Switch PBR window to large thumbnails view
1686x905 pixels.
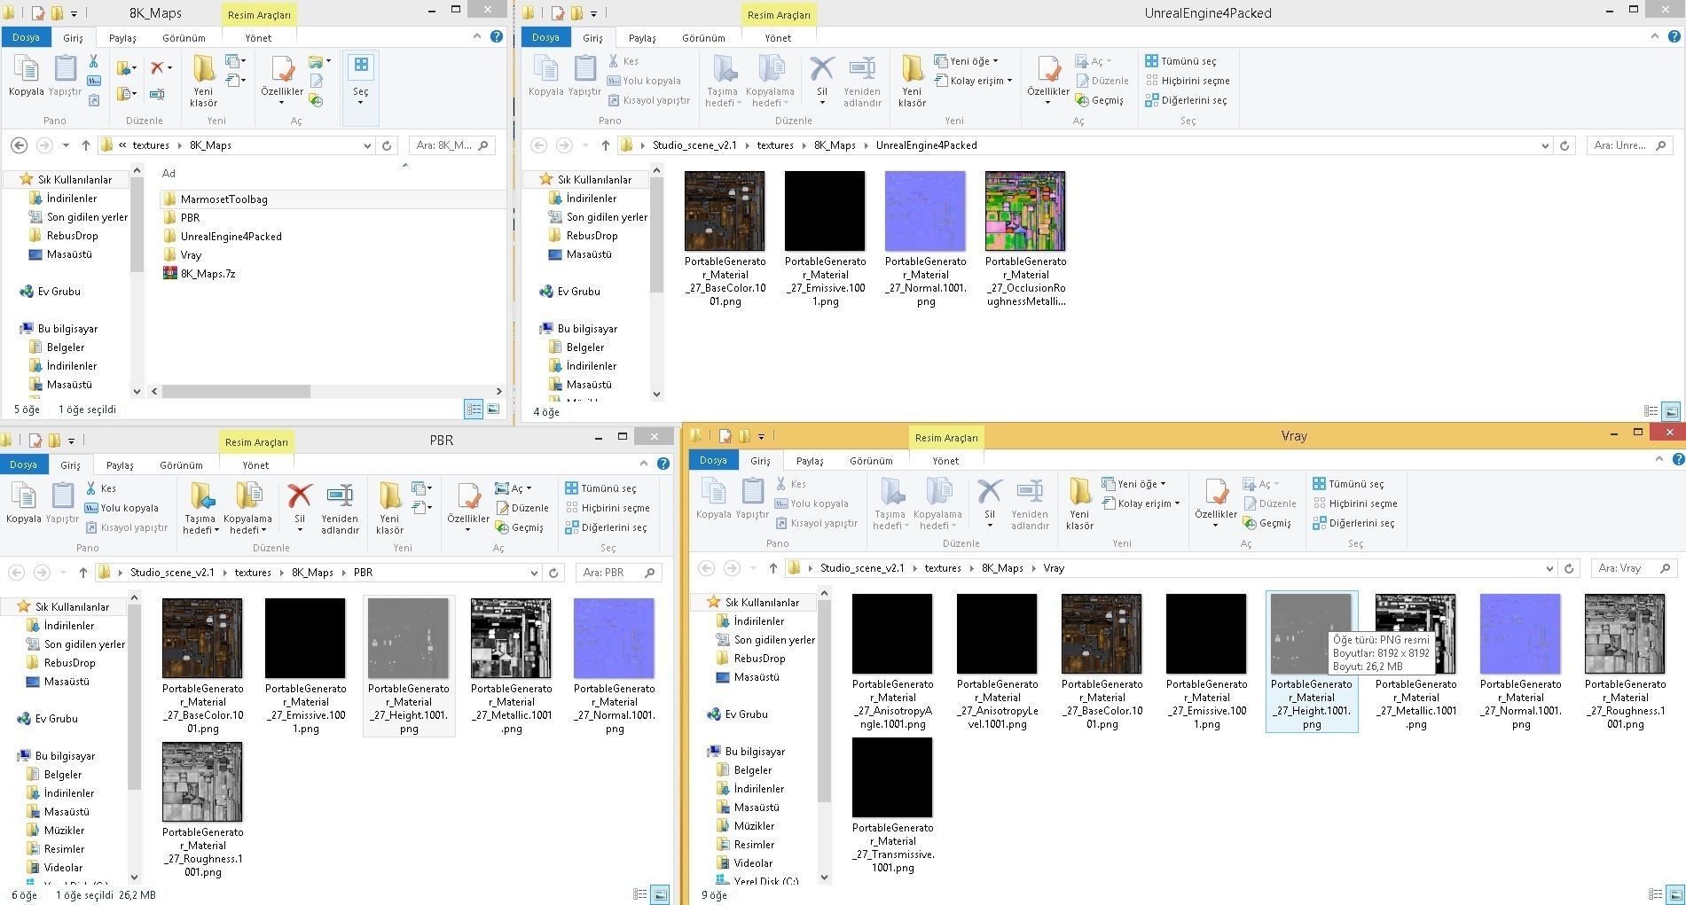[x=660, y=895]
